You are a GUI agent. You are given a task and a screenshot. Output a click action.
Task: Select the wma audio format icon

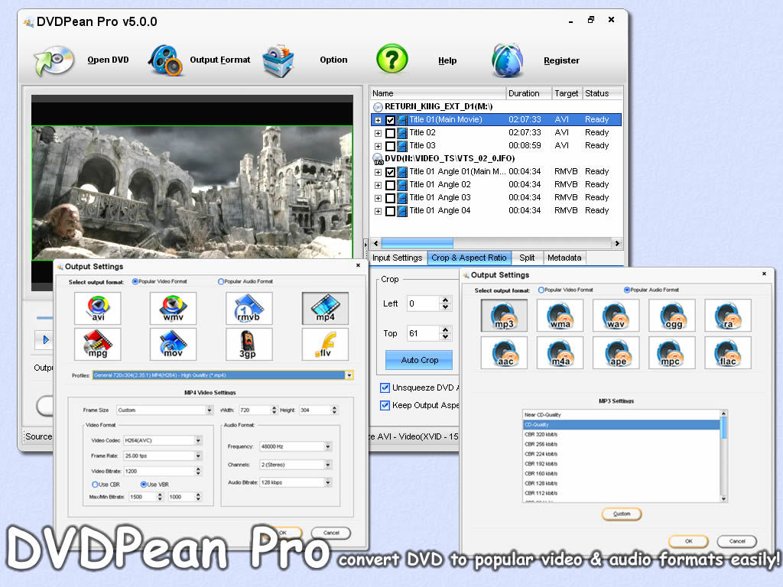[560, 316]
